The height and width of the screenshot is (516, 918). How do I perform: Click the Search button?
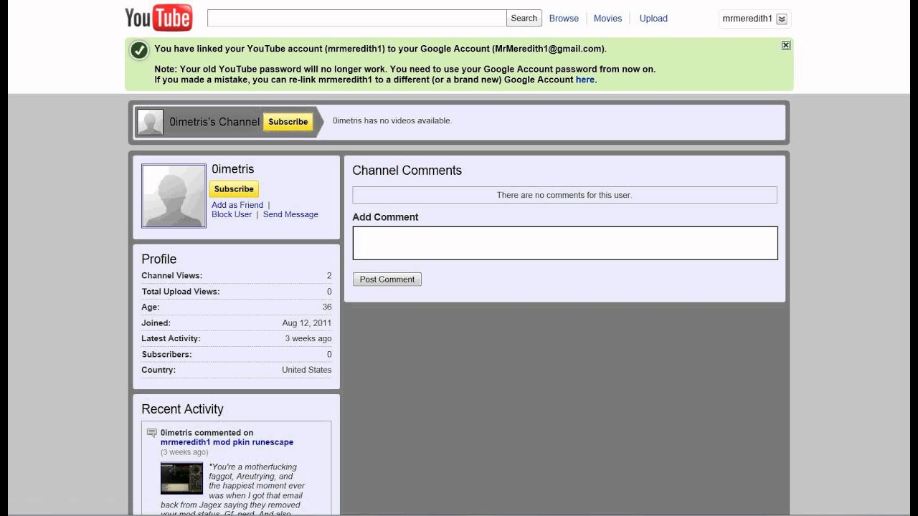coord(524,18)
